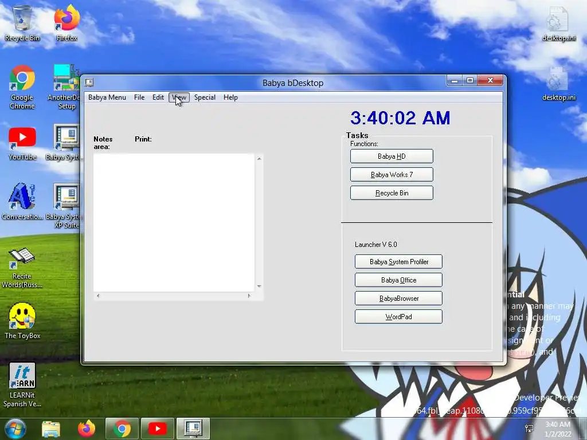Click the Windows Start orb
Viewport: 587px width, 440px height.
click(x=15, y=429)
